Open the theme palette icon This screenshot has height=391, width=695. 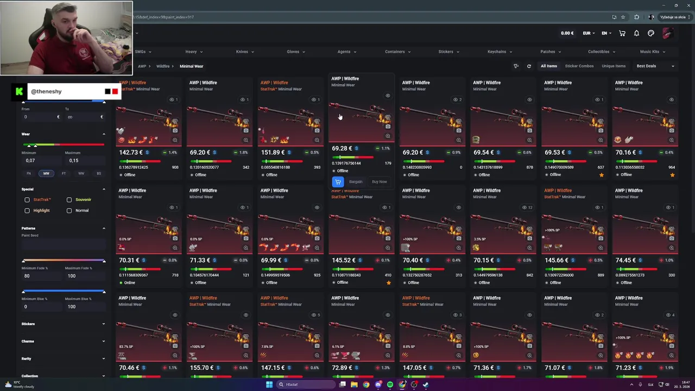pyautogui.click(x=651, y=33)
